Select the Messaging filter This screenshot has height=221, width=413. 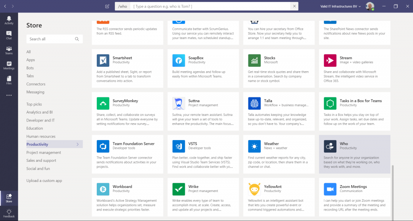click(35, 92)
